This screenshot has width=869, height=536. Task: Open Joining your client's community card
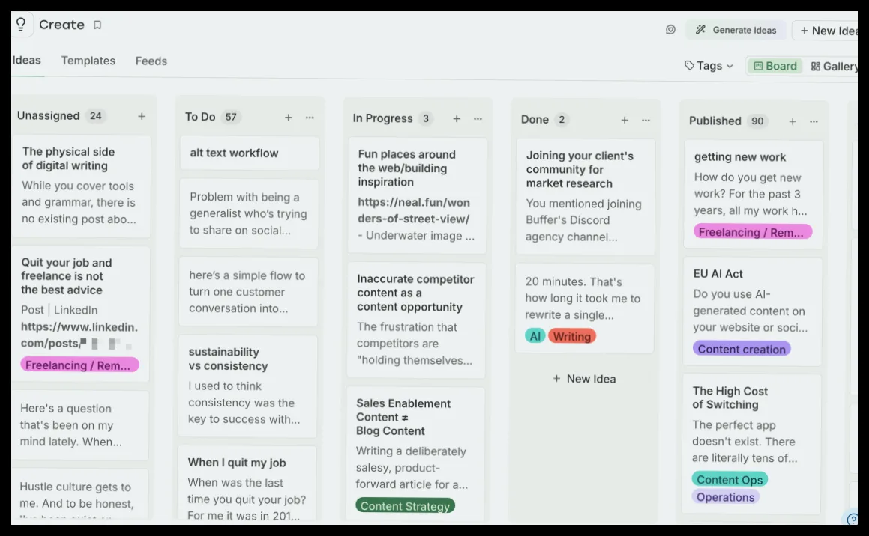pos(586,196)
